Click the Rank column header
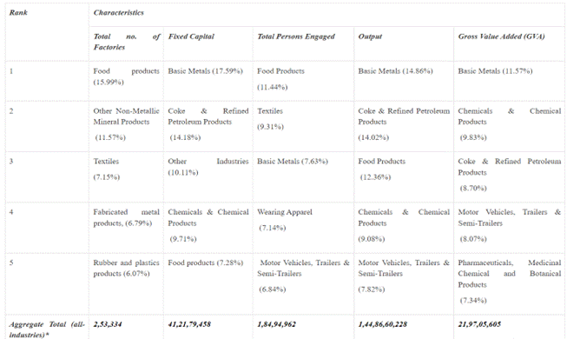 pos(18,13)
